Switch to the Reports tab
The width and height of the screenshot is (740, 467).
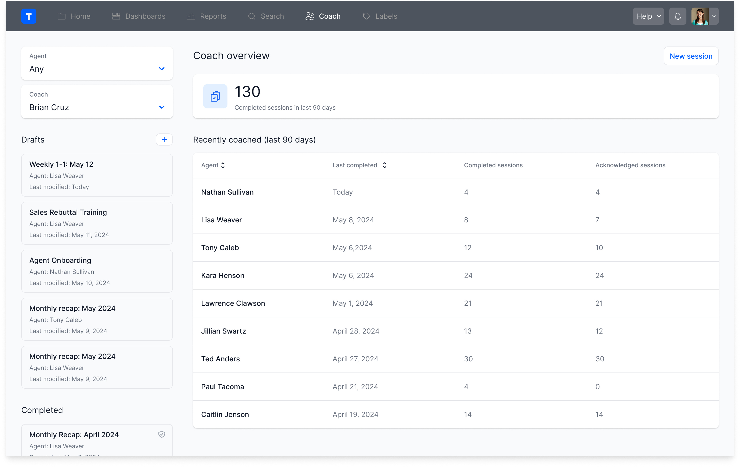207,16
